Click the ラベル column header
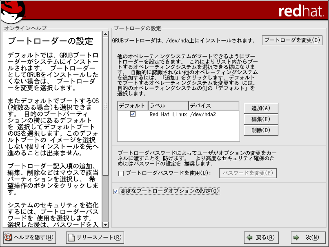The height and width of the screenshot is (247, 329). (167, 106)
